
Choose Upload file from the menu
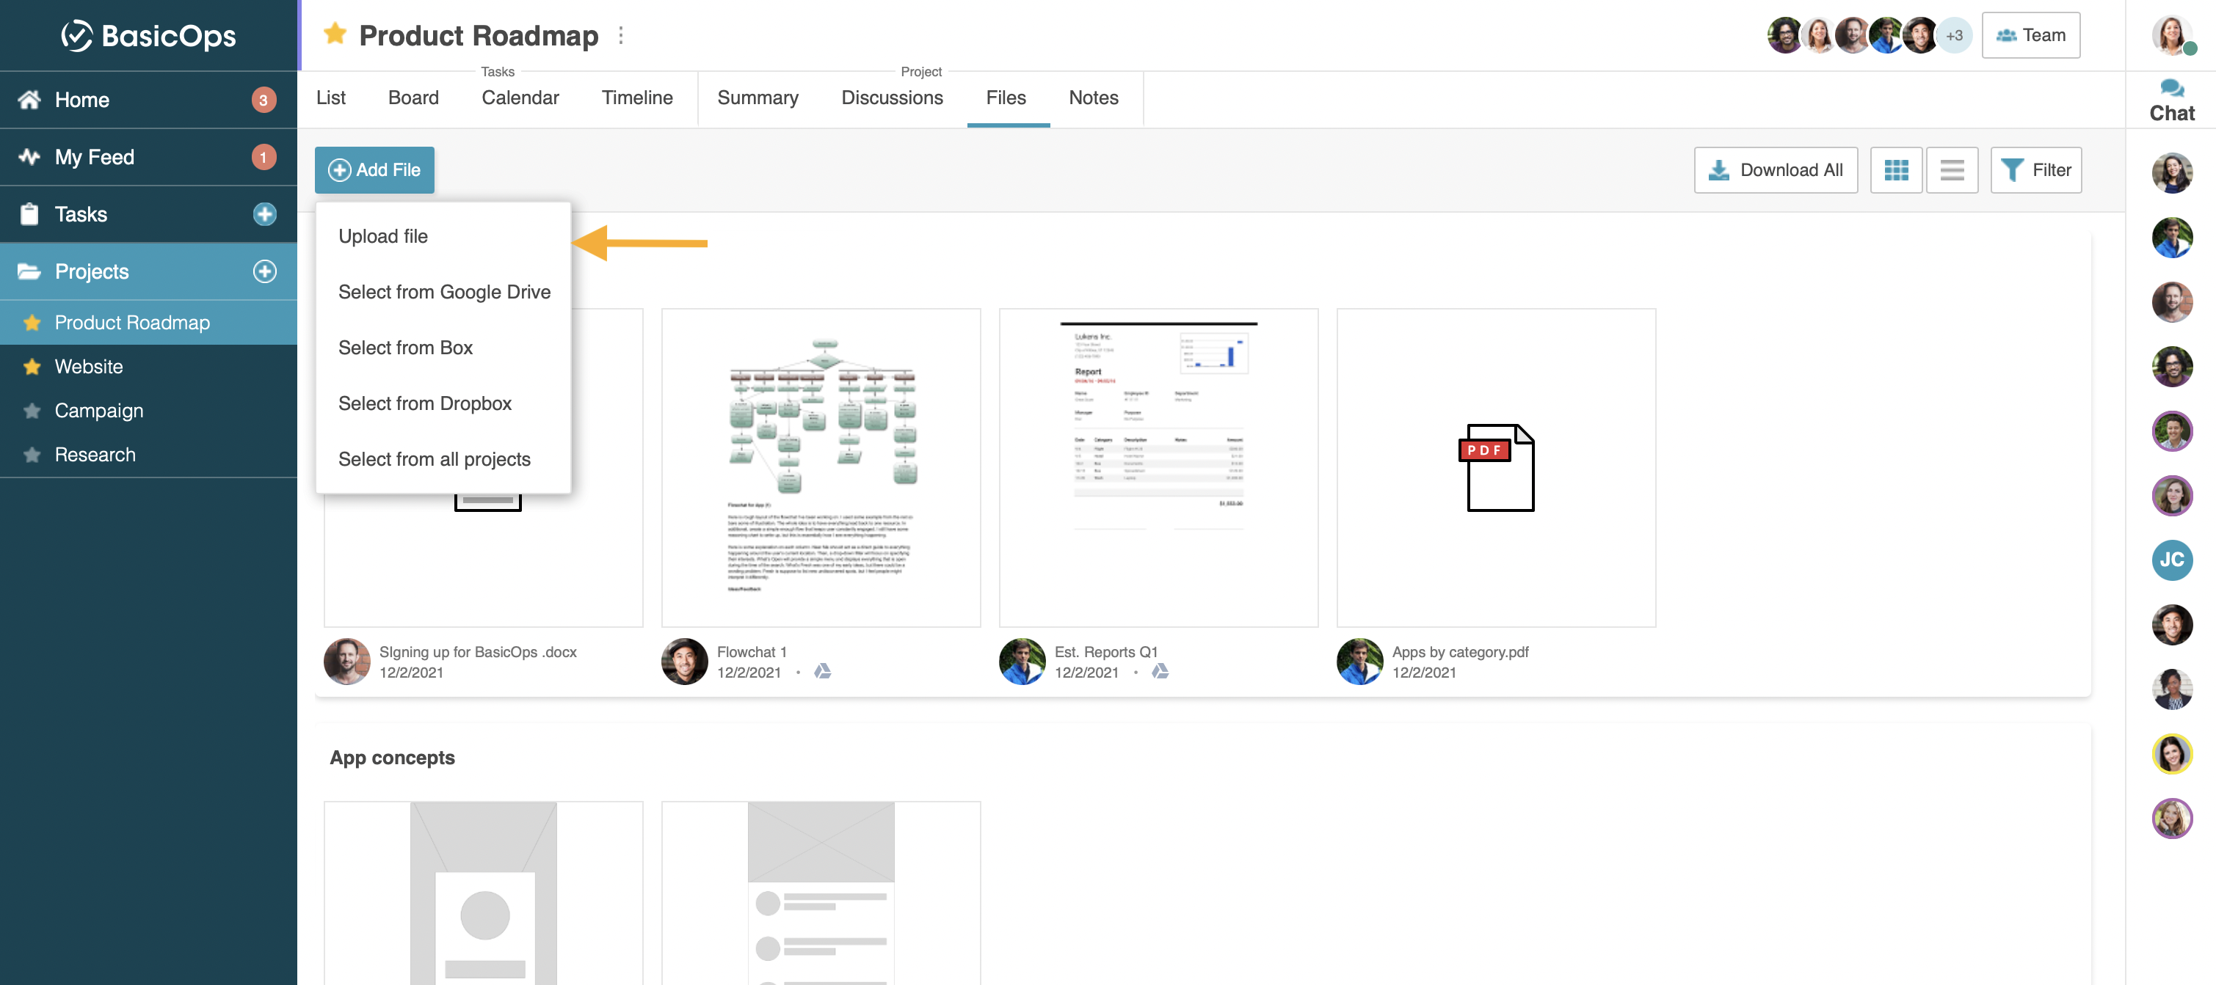click(383, 235)
